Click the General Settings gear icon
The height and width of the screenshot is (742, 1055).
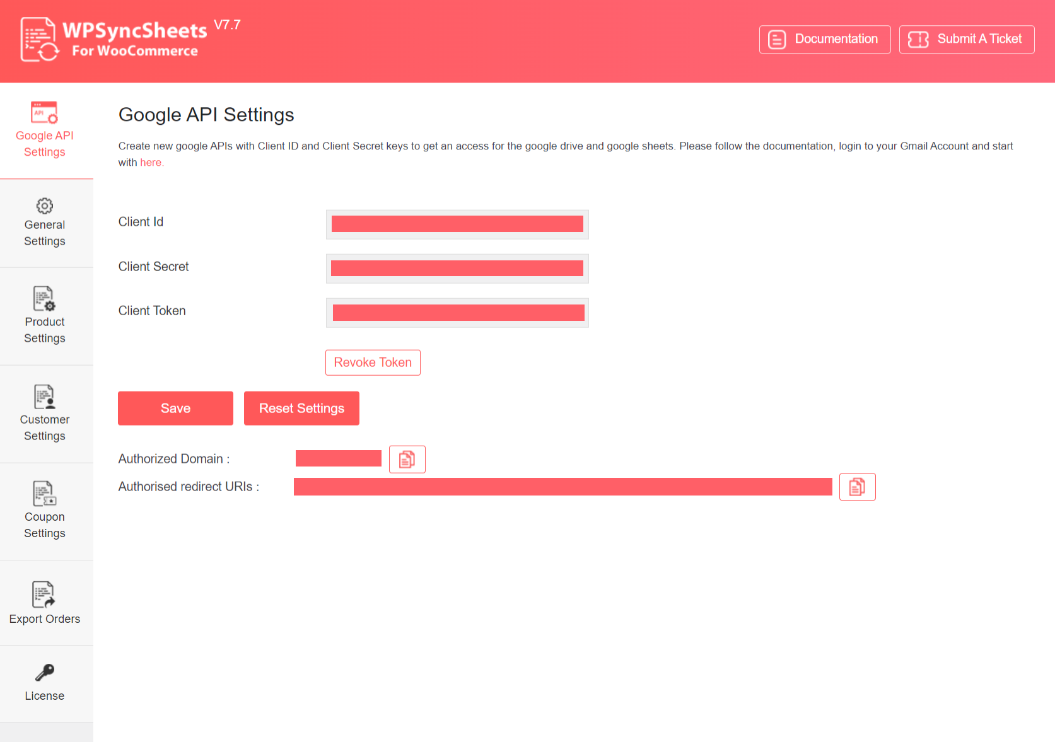(45, 206)
